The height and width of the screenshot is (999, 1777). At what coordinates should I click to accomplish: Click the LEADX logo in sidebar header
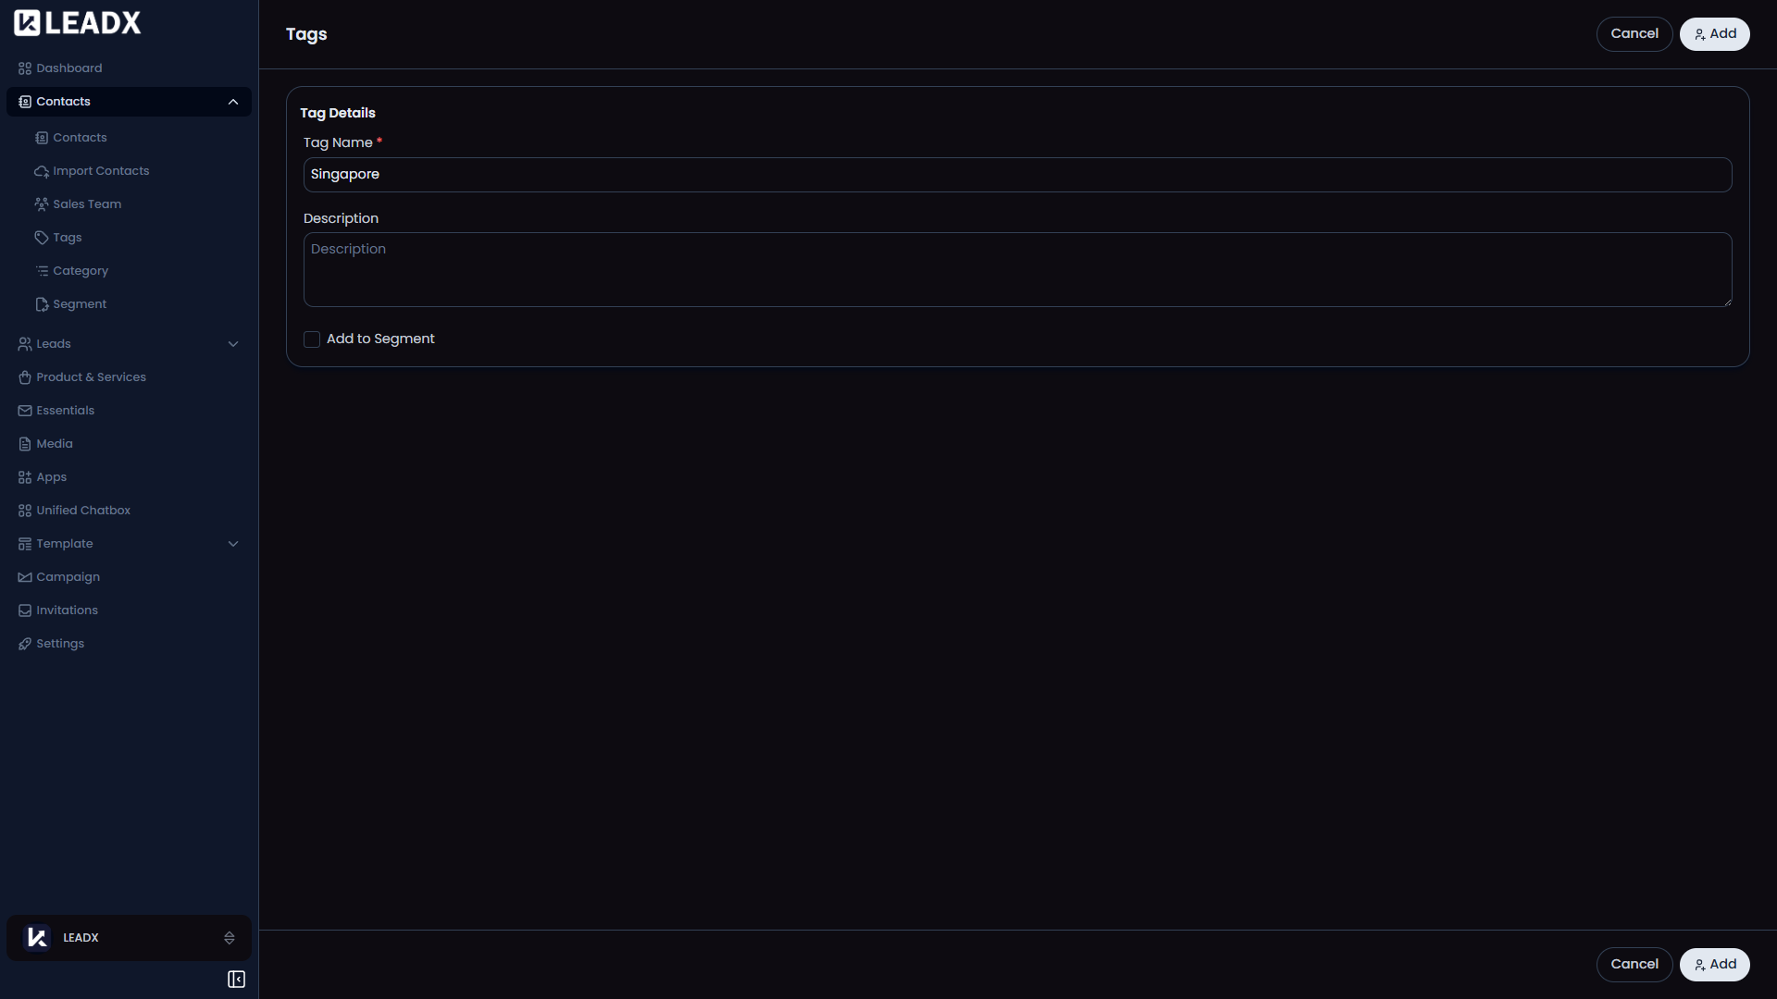(78, 23)
